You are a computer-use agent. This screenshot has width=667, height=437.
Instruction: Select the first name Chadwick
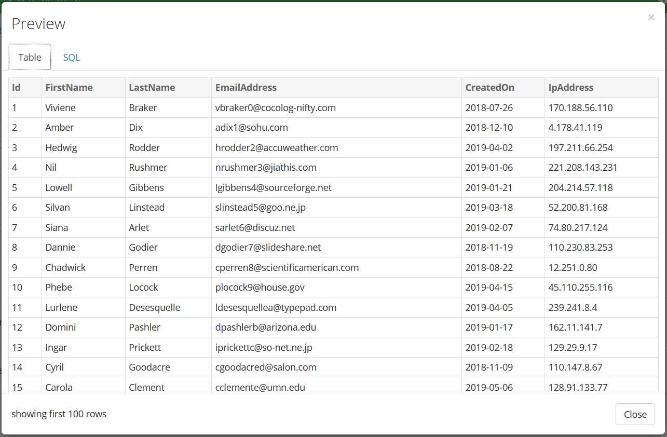click(x=65, y=268)
